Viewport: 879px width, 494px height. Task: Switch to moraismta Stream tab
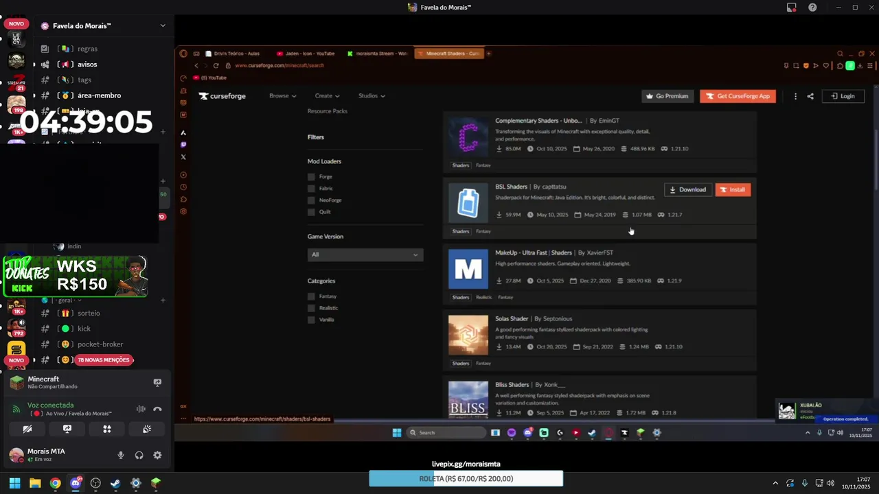pos(378,54)
